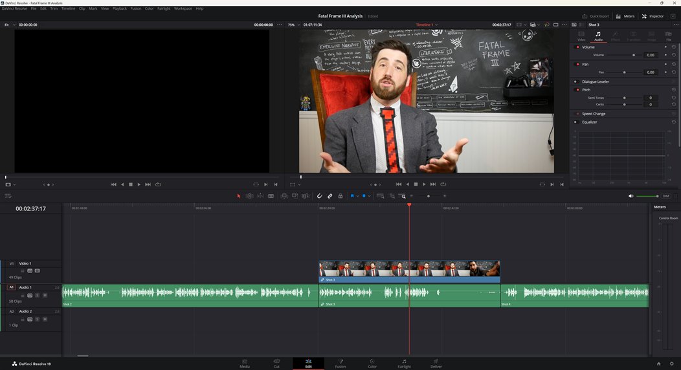The width and height of the screenshot is (681, 370).
Task: Reset the Pan section in Inspector
Action: click(674, 64)
